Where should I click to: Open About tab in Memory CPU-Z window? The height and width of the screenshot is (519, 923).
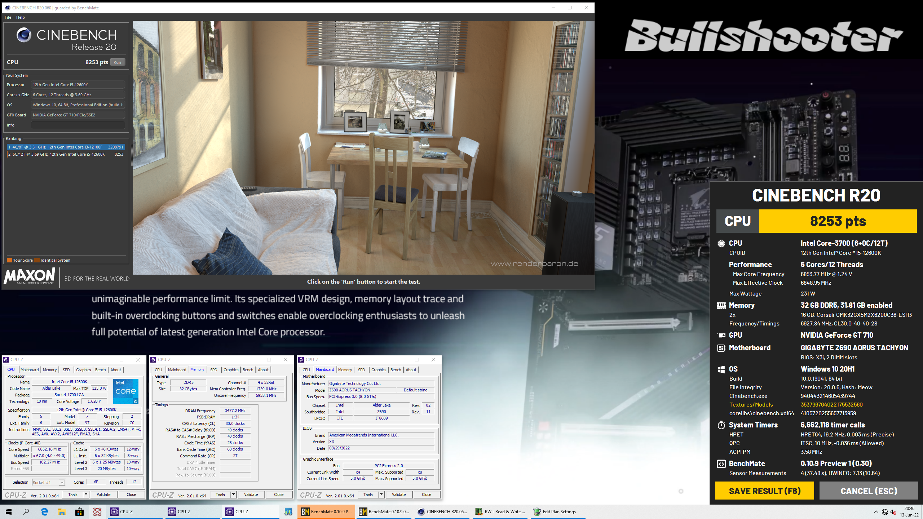pos(263,370)
